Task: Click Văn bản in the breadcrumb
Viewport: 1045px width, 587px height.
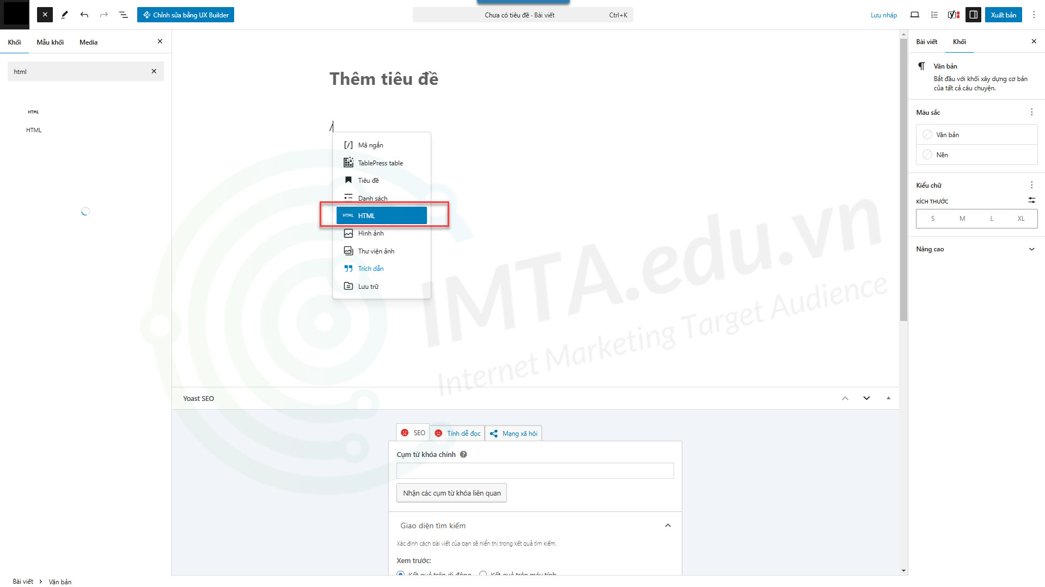Action: click(60, 582)
